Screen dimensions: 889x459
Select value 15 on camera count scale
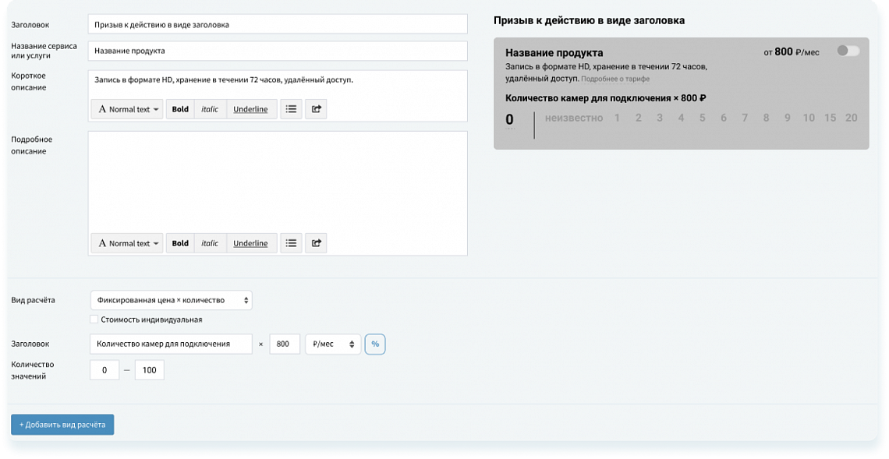pyautogui.click(x=830, y=118)
